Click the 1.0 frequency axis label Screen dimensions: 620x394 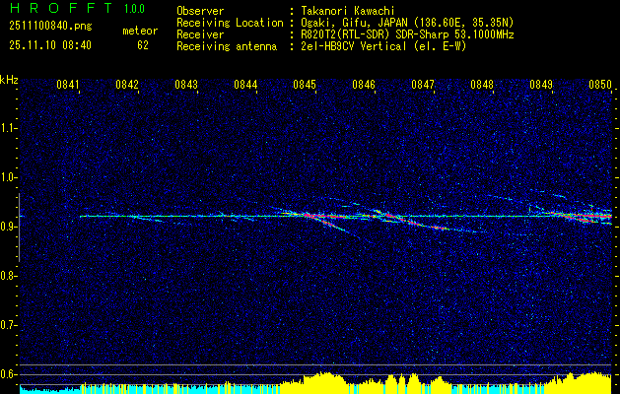pos(7,177)
